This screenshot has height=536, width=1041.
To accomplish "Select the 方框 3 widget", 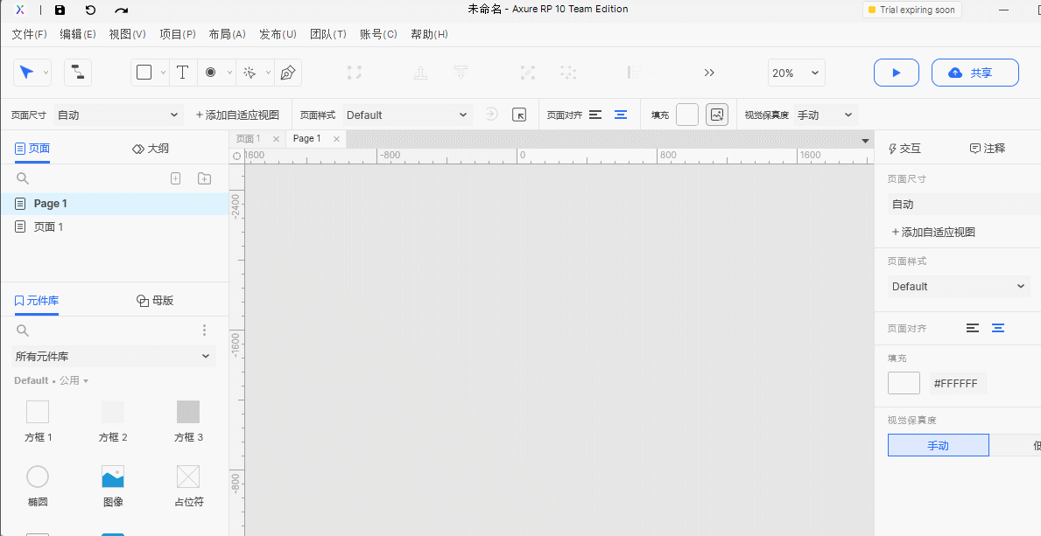I will (x=188, y=421).
